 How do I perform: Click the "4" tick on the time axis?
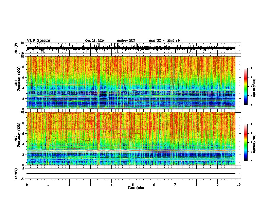112,185
